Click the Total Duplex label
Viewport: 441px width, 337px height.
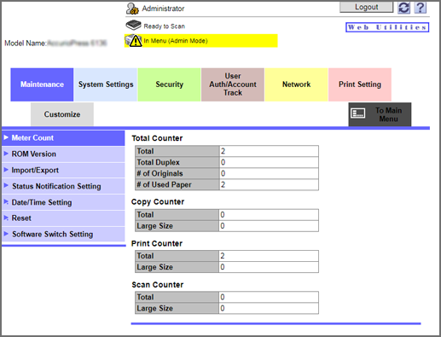[x=158, y=162]
